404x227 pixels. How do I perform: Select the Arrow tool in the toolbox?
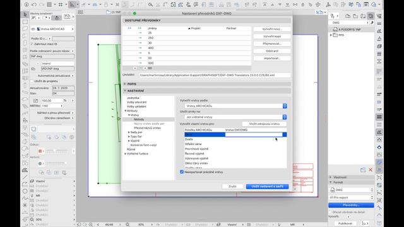tap(25, 15)
